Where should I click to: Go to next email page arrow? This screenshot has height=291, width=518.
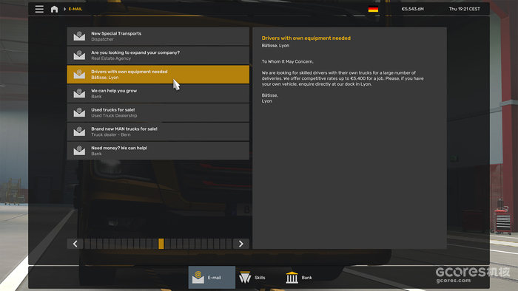pos(240,244)
